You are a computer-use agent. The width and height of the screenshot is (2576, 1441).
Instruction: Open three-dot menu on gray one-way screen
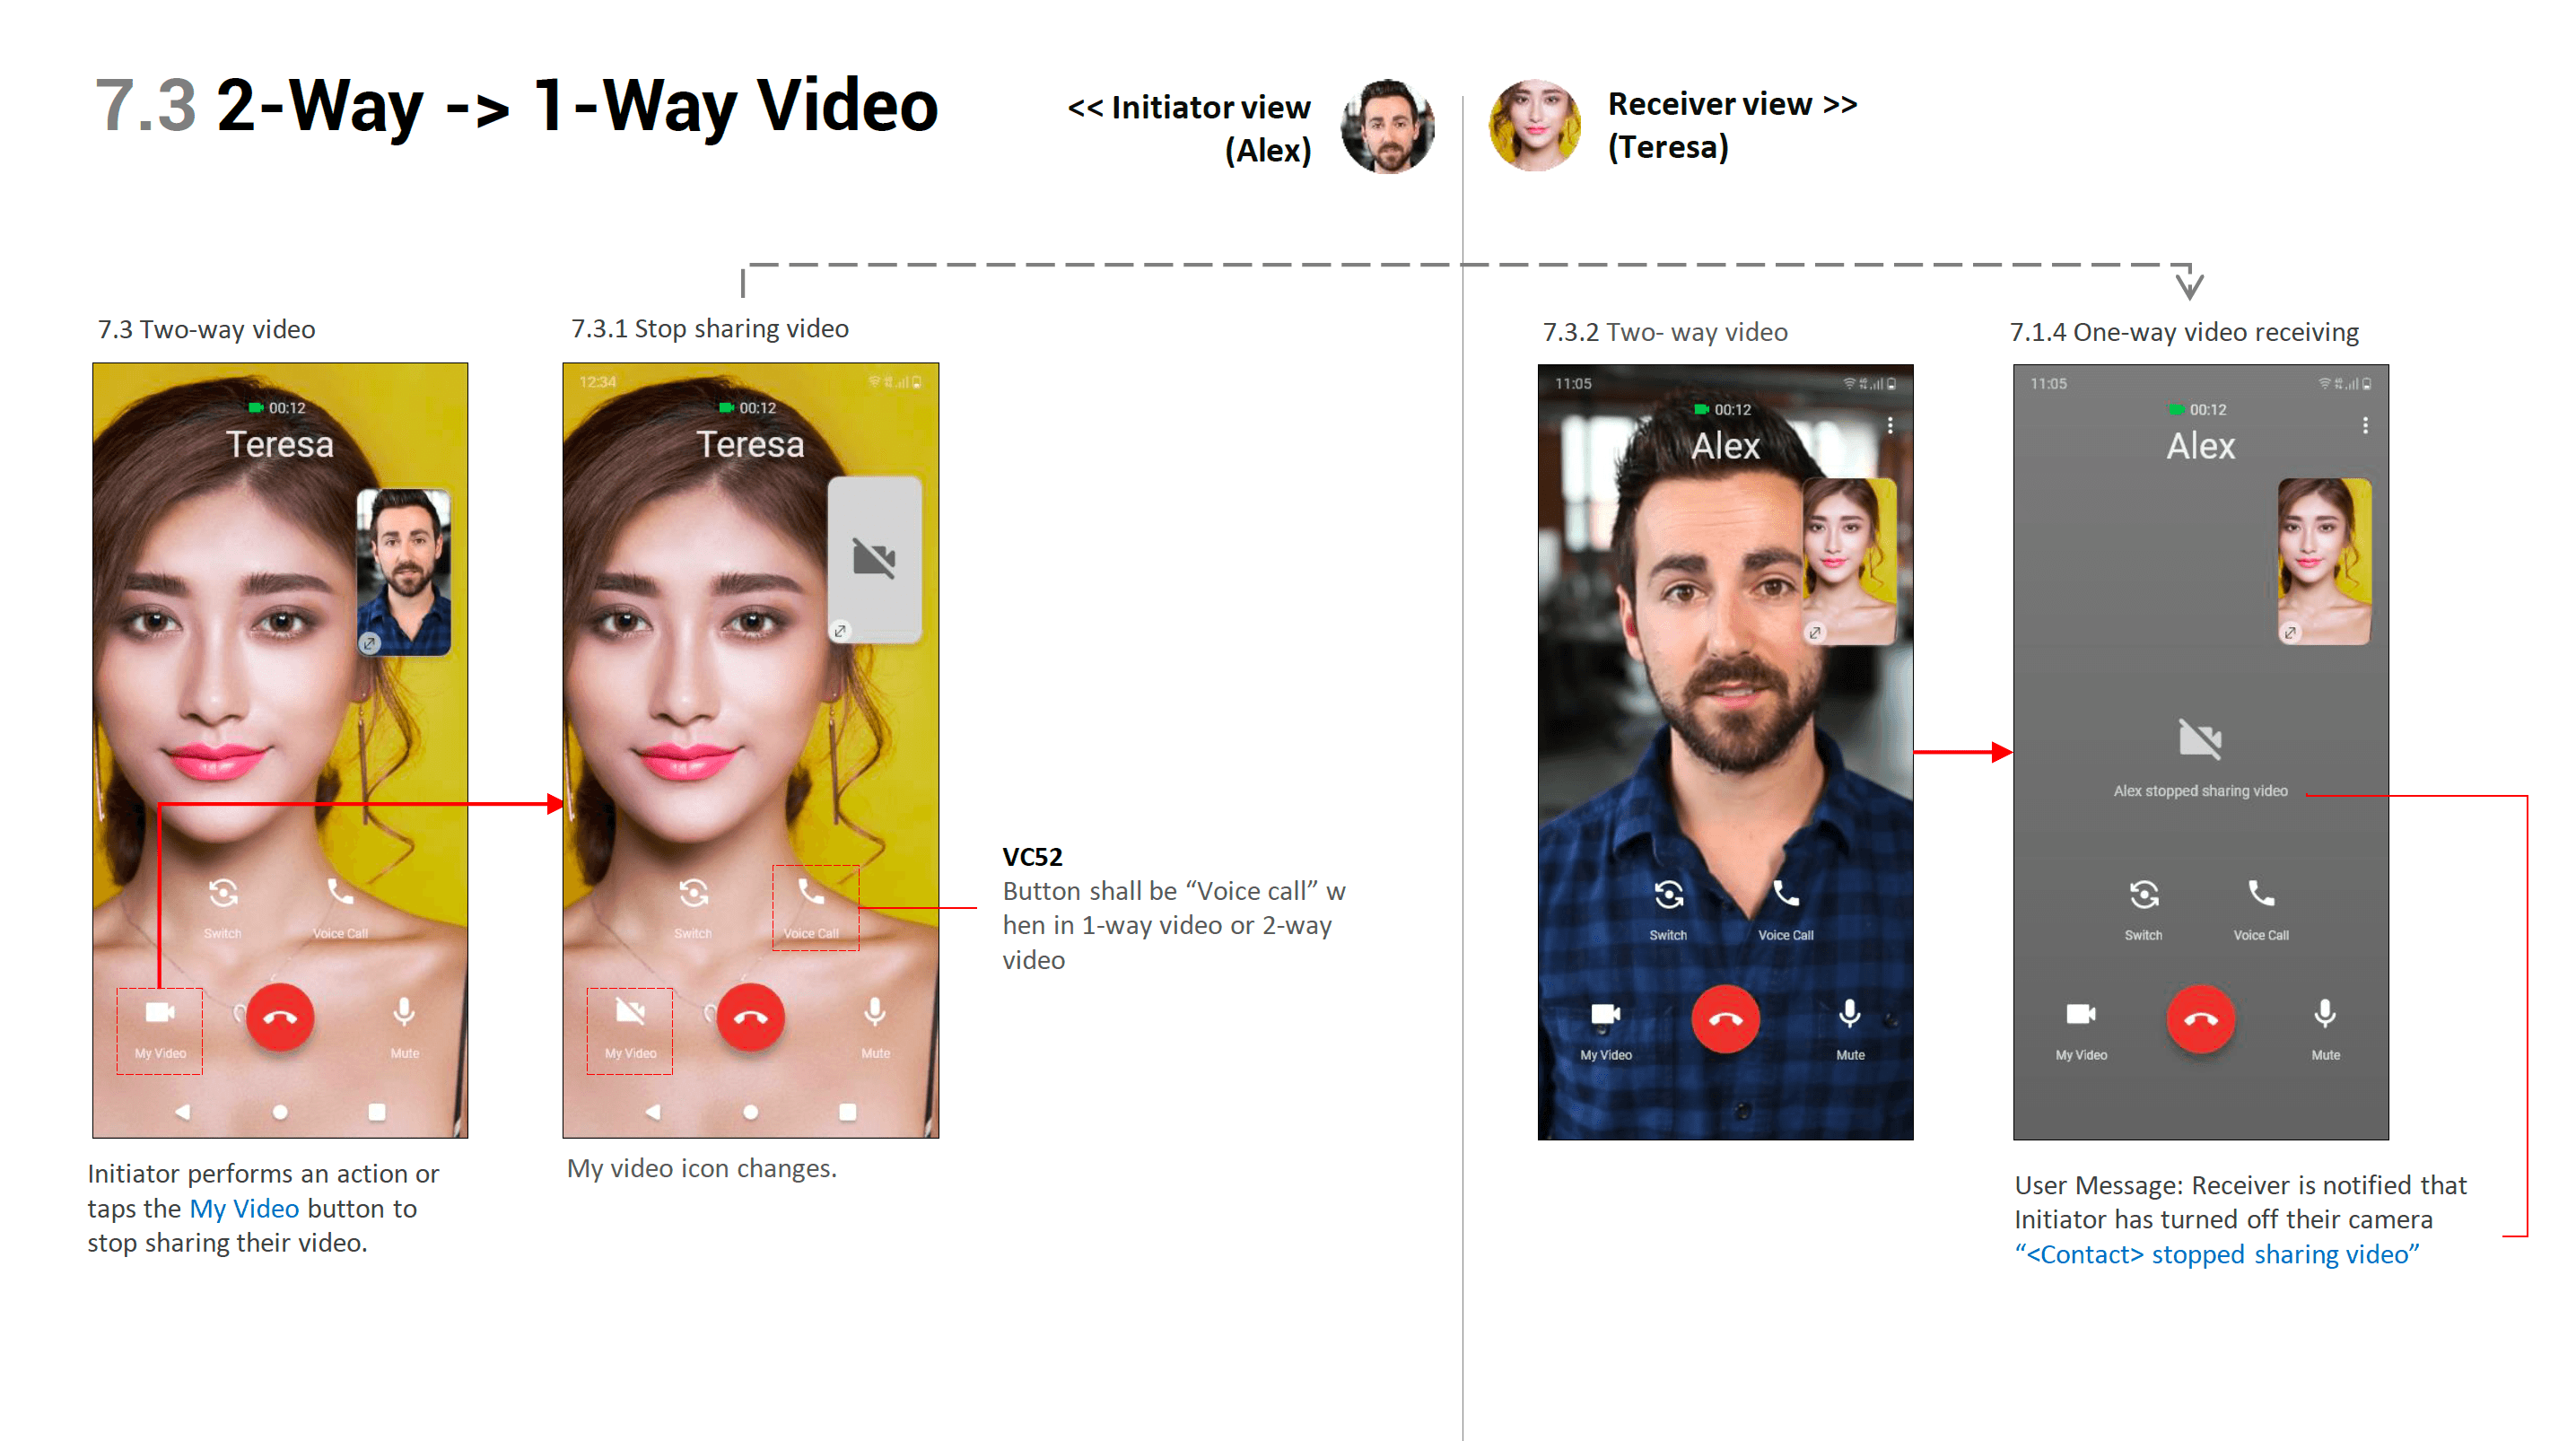point(2365,426)
